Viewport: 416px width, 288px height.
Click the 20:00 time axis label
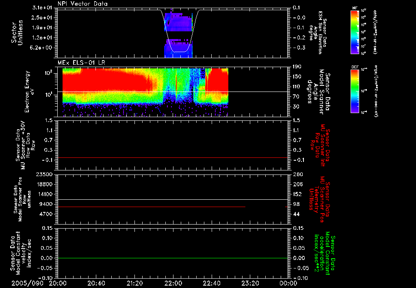coord(58,284)
